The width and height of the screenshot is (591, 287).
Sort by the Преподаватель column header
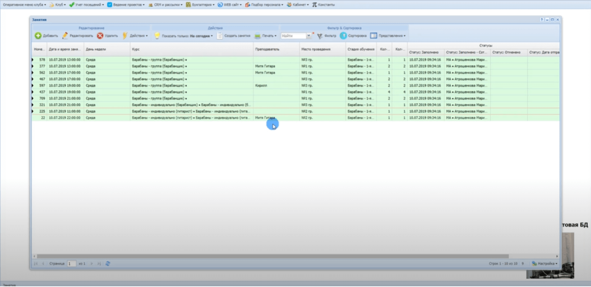pos(267,49)
